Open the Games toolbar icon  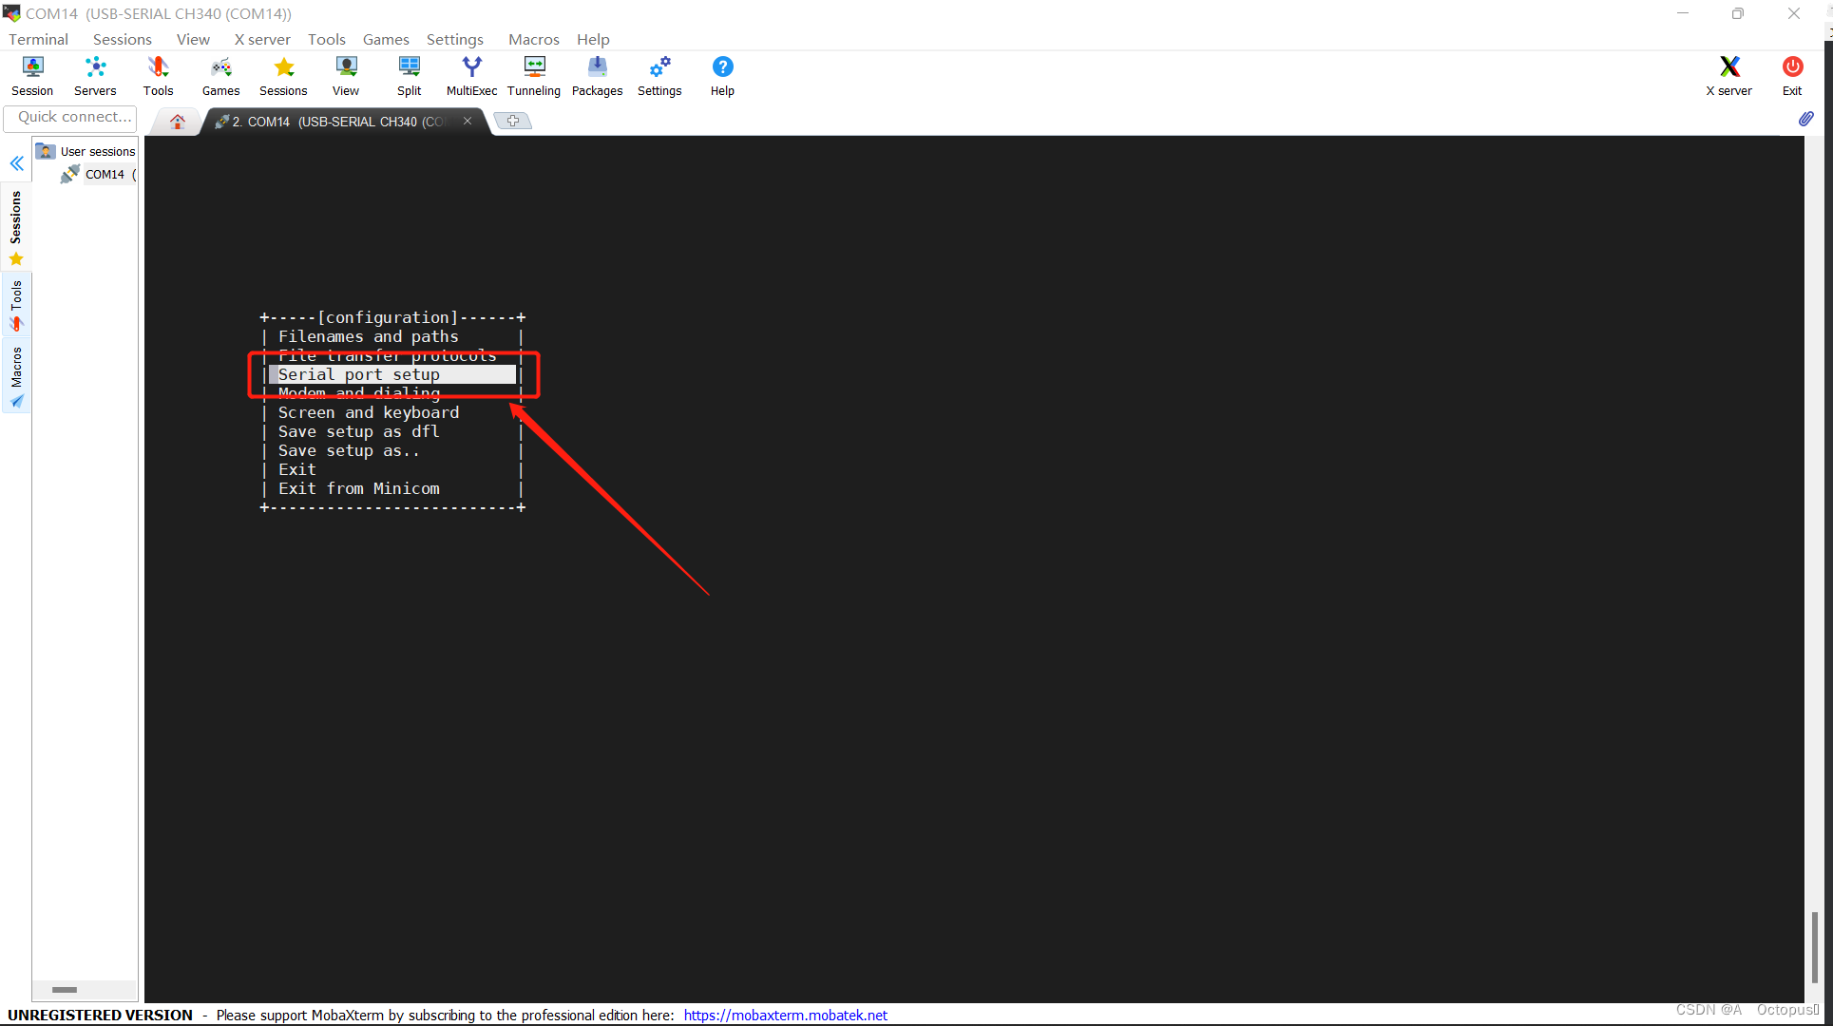pos(220,76)
